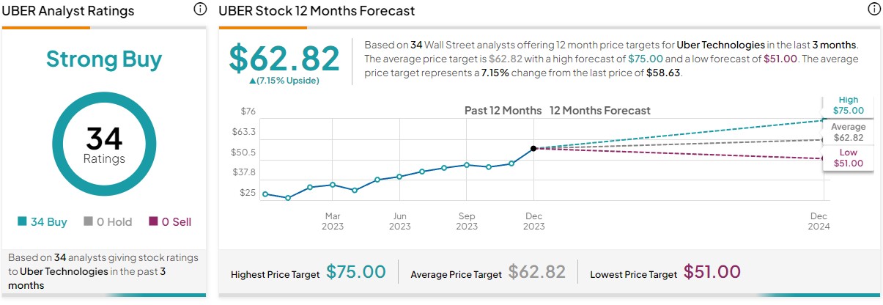Select the Mar 2023 chart data point
The width and height of the screenshot is (883, 305).
coord(333,185)
